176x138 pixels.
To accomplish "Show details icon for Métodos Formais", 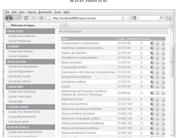I will [152, 99].
